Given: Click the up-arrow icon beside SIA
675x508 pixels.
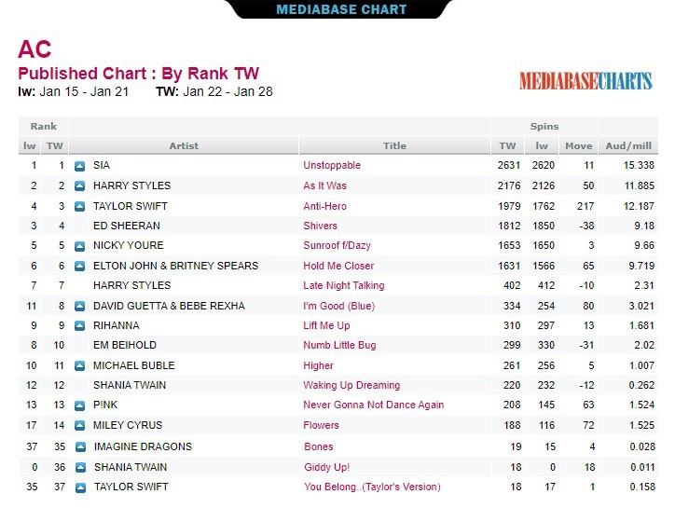Looking at the screenshot, I should coord(79,166).
